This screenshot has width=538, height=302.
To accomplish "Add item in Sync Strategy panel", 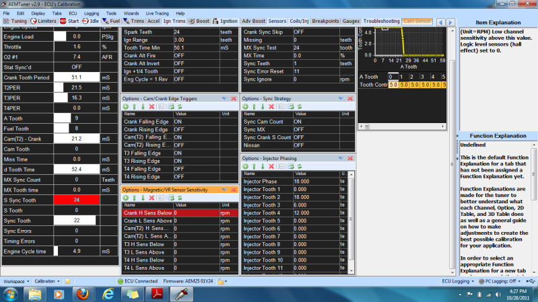I will pyautogui.click(x=245, y=107).
